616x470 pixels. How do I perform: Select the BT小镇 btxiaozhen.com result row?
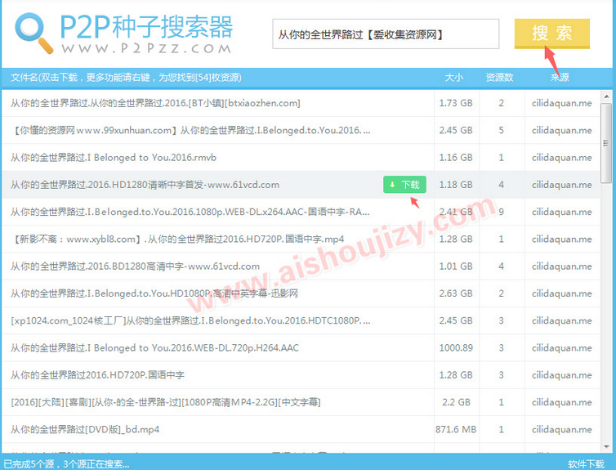coord(301,103)
